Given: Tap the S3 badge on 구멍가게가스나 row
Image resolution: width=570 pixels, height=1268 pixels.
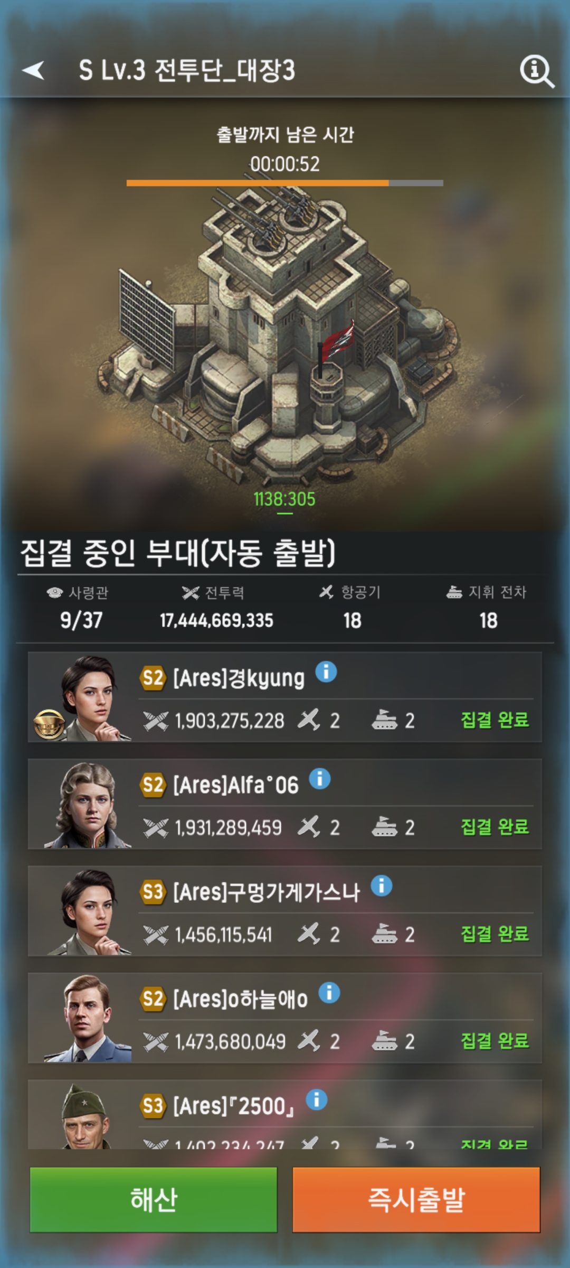Looking at the screenshot, I should pos(153,892).
